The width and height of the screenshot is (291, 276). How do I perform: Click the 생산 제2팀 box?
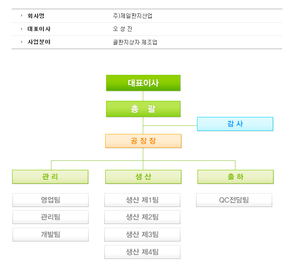coord(142,217)
